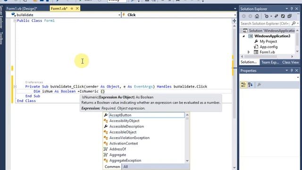Close the Solution Explorer panel
Image resolution: width=302 pixels, height=170 pixels.
[x=297, y=8]
